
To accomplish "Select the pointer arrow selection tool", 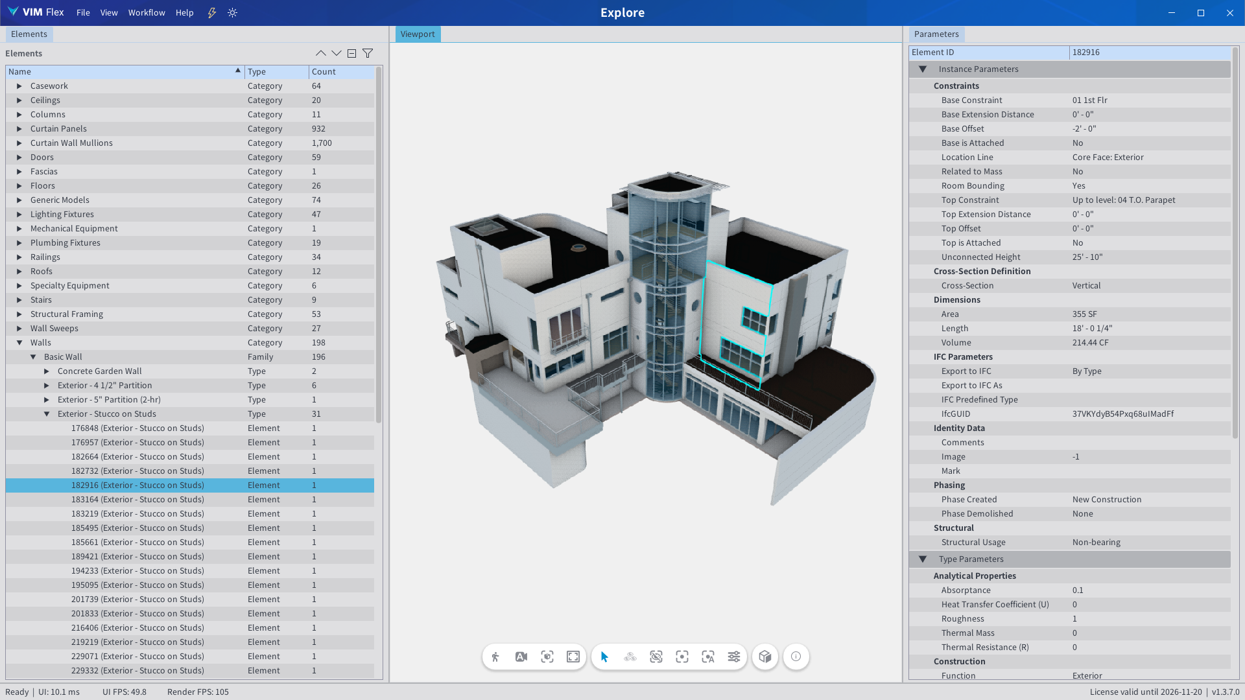I will click(604, 657).
